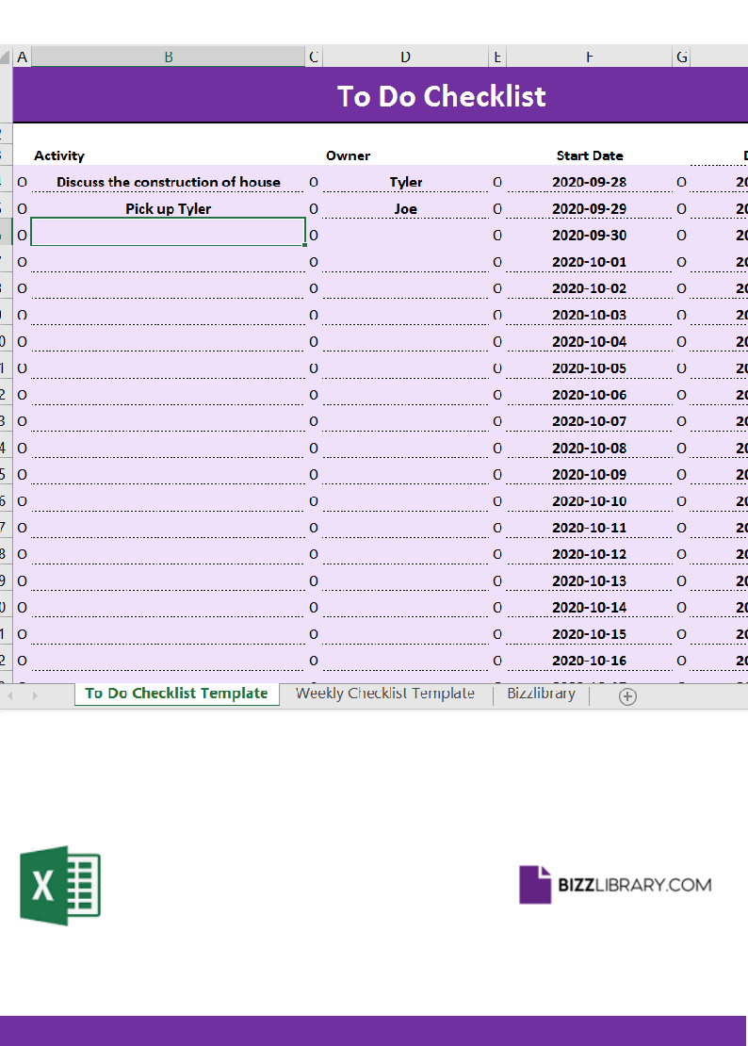
Task: Click the 'To Do Checklist' title banner
Action: (x=441, y=96)
